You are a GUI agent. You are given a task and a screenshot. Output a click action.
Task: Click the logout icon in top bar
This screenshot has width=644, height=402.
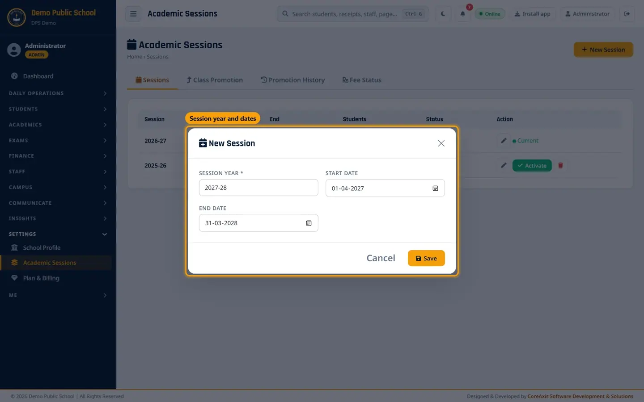tap(627, 14)
